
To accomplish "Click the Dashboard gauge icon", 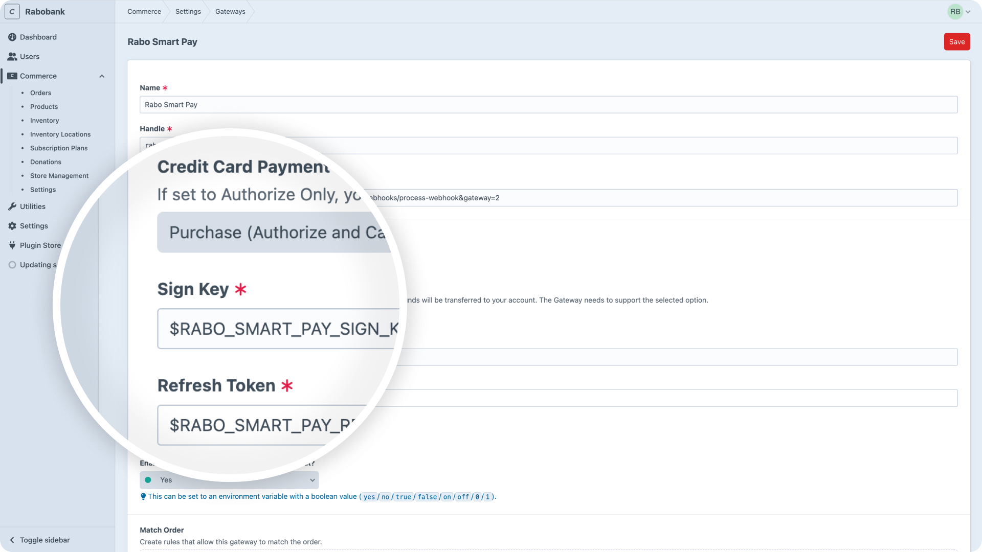I will click(x=12, y=37).
